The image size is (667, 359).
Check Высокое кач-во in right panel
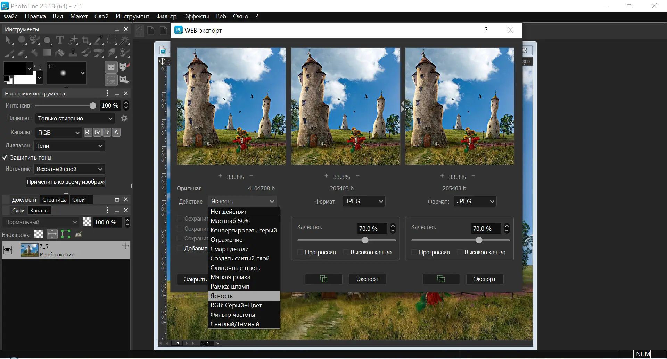(460, 252)
